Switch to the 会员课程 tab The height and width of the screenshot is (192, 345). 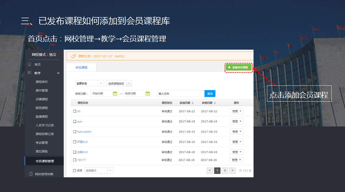coord(81,67)
